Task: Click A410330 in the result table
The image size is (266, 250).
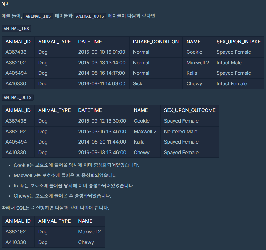Action: [16, 242]
